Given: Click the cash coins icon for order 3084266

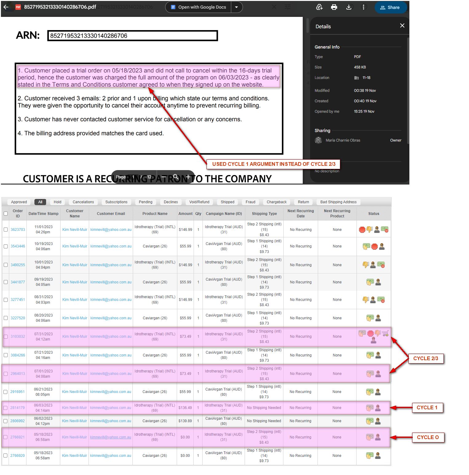Looking at the screenshot, I should click(370, 355).
